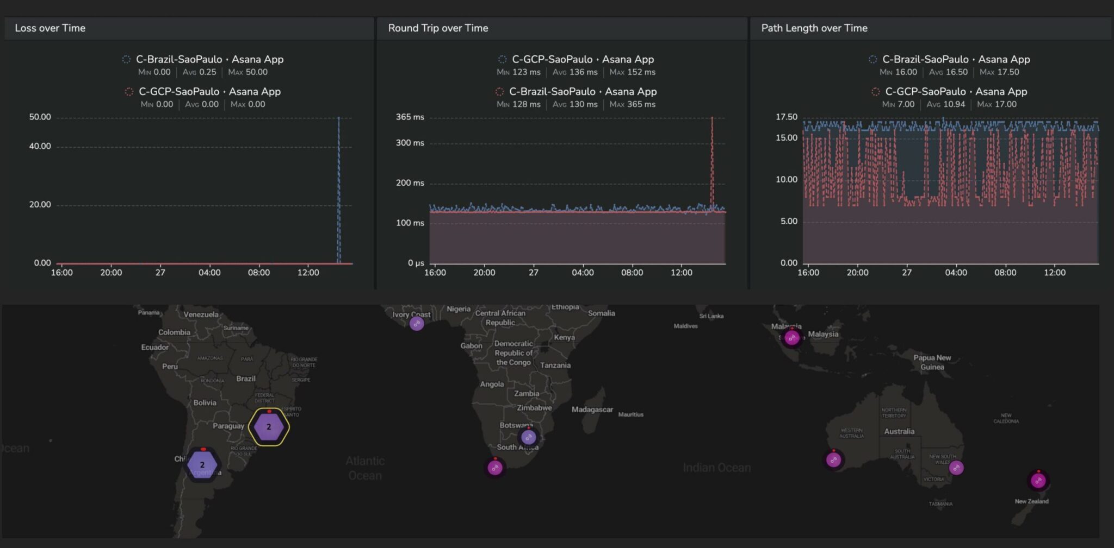Click the Loss over Time panel header
Screen dimensions: 1114x548
(49, 28)
